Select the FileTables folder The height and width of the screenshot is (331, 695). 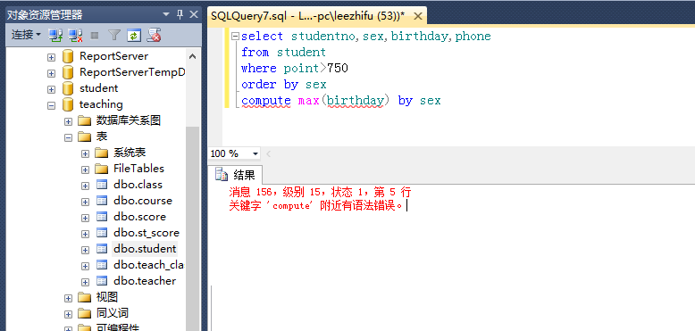coord(138,169)
